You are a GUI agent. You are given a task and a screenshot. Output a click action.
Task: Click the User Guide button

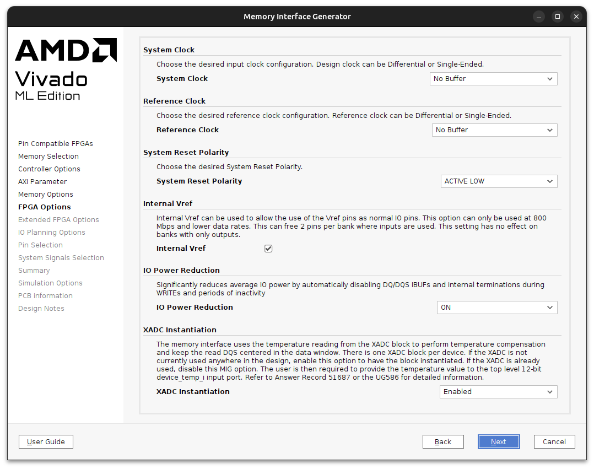point(46,441)
